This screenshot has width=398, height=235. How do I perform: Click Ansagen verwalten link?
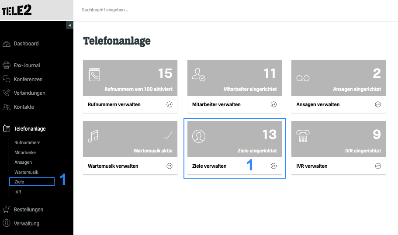318,104
